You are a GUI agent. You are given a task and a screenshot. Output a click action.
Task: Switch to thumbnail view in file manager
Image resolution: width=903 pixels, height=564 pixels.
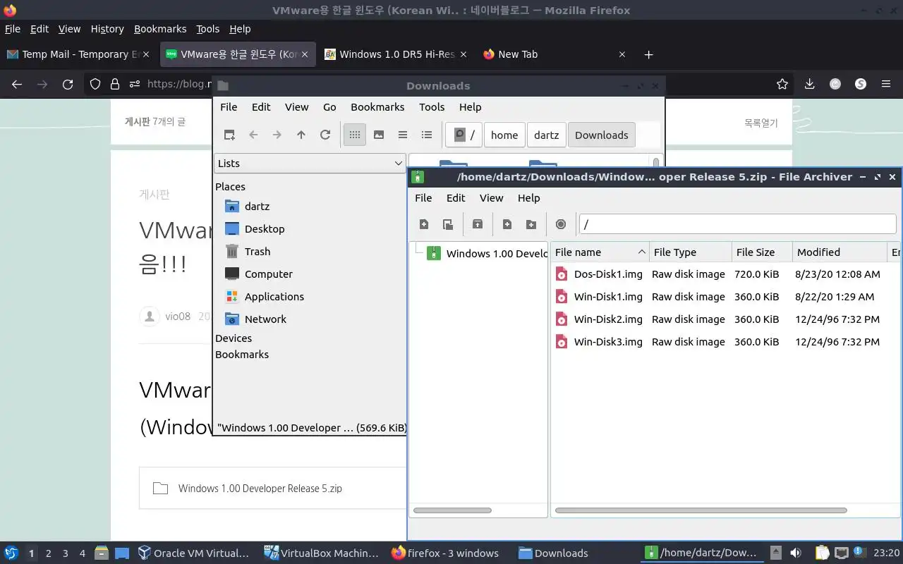379,135
